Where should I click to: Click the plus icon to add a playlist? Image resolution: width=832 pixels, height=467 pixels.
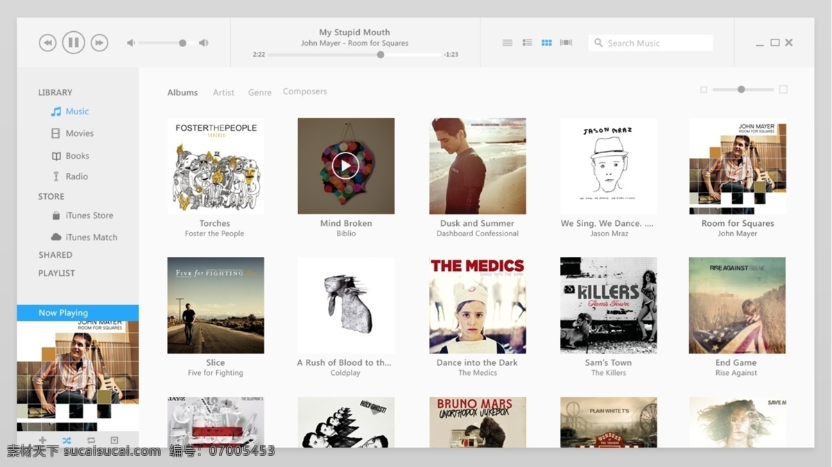coord(42,441)
